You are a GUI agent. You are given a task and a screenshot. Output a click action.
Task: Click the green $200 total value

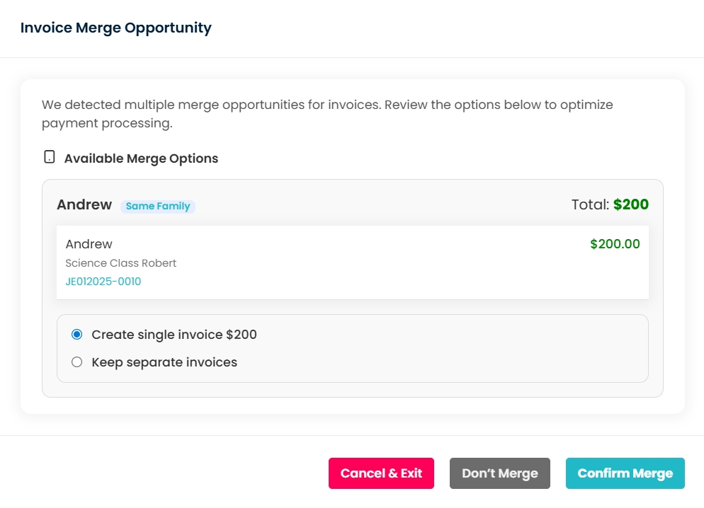click(630, 204)
